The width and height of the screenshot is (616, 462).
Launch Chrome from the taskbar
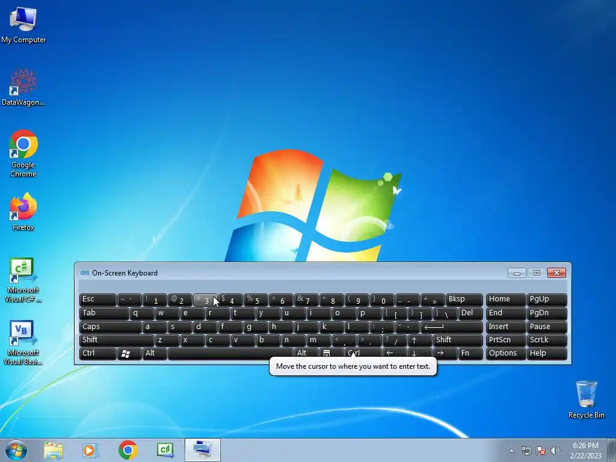click(x=128, y=450)
